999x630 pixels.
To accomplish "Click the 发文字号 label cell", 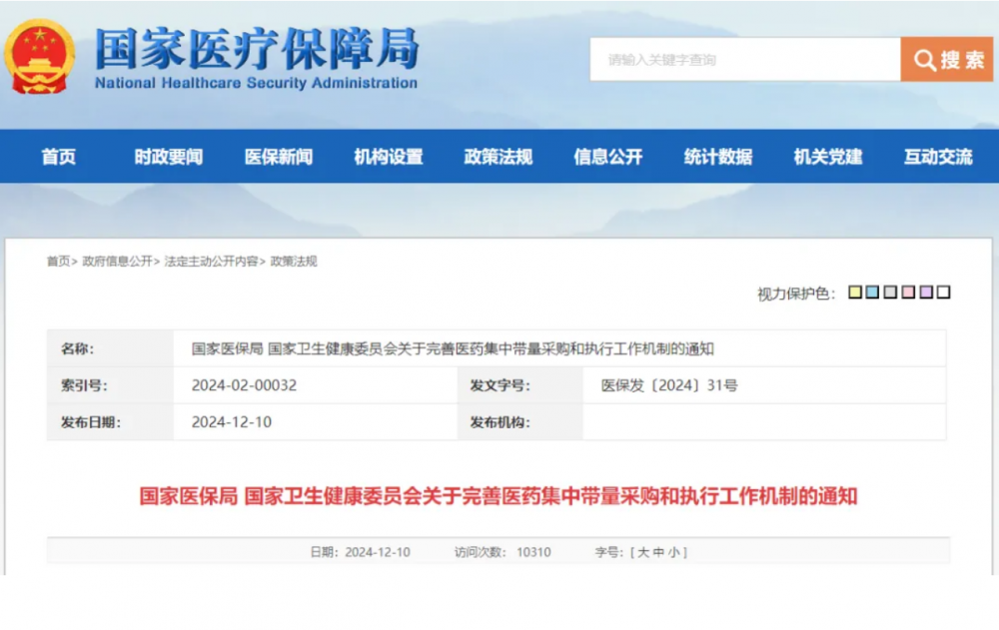I will coord(519,385).
